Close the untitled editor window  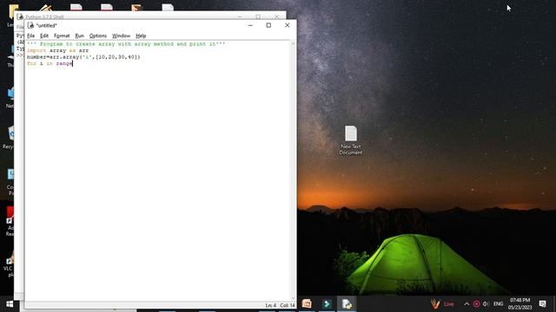tap(288, 25)
